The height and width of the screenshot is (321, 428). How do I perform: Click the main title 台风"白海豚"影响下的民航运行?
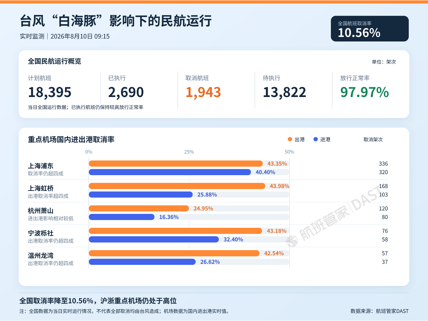pos(116,21)
